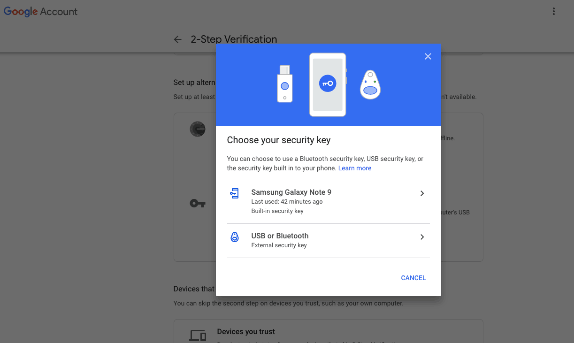
Task: Click the Choose your security key heading
Action: click(279, 140)
